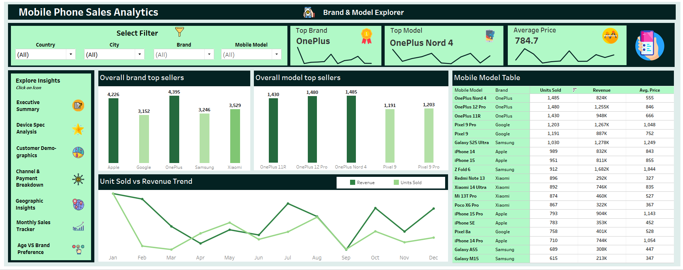Click the Top Brand sparkline
The width and height of the screenshot is (683, 270).
click(334, 56)
